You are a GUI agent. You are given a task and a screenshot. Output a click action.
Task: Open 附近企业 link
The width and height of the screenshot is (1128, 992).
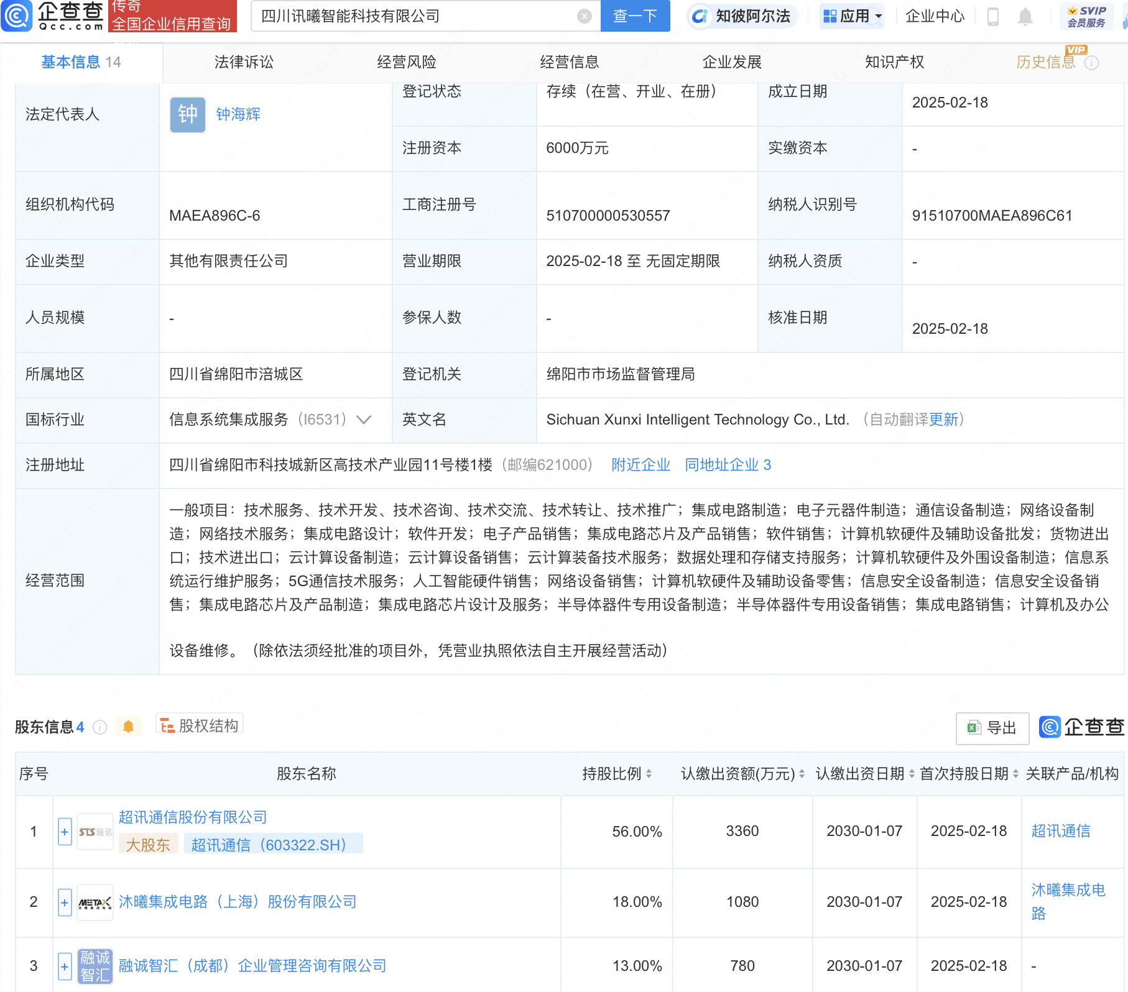pos(640,465)
